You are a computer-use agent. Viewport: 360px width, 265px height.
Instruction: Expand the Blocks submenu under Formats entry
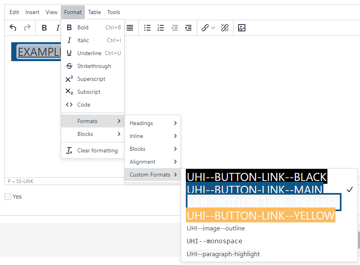tap(93, 134)
